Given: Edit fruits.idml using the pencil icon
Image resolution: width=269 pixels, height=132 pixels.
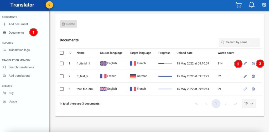Looking at the screenshot, I should pyautogui.click(x=245, y=64).
